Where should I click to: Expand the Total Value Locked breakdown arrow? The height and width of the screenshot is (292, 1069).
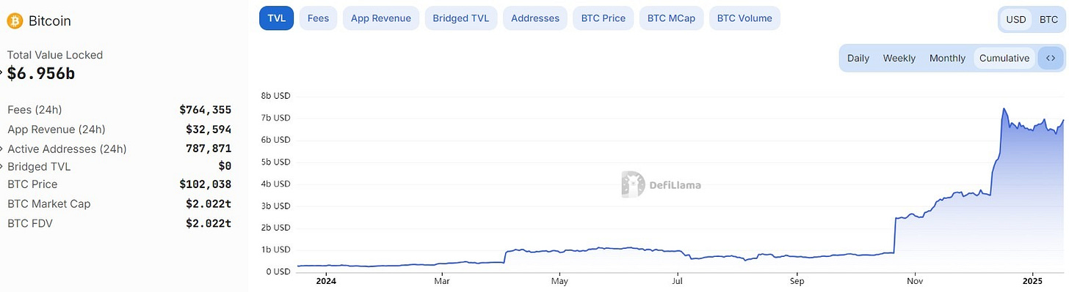point(2,73)
